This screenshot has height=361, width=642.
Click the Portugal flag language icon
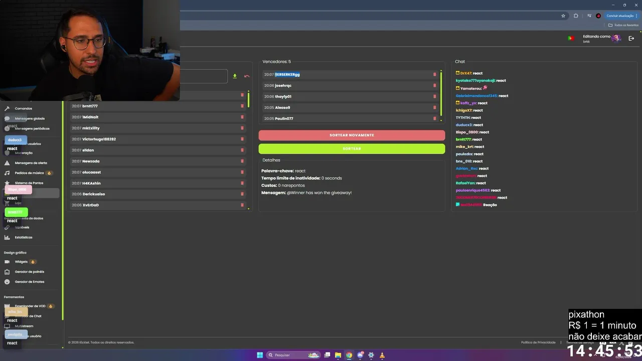[570, 39]
